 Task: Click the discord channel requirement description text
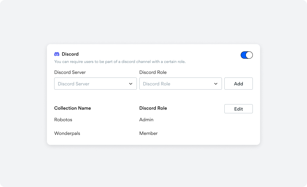pyautogui.click(x=120, y=62)
